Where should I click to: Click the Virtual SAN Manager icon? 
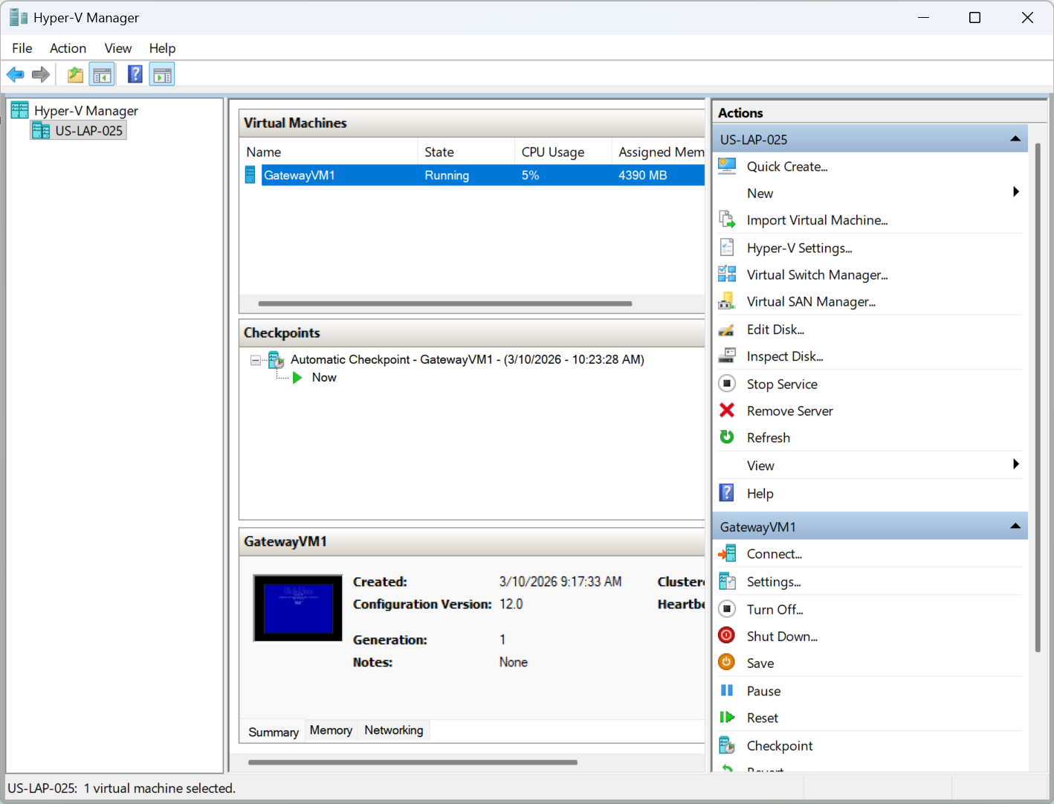[x=727, y=301]
